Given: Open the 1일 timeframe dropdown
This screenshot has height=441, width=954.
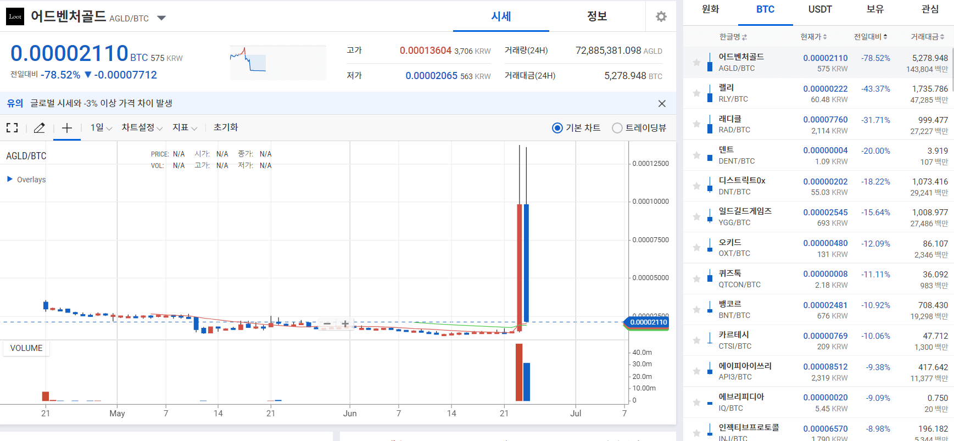Looking at the screenshot, I should [101, 127].
